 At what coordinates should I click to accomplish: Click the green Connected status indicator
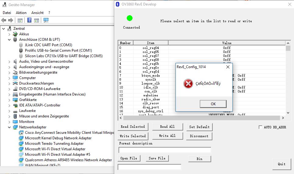coord(129,18)
